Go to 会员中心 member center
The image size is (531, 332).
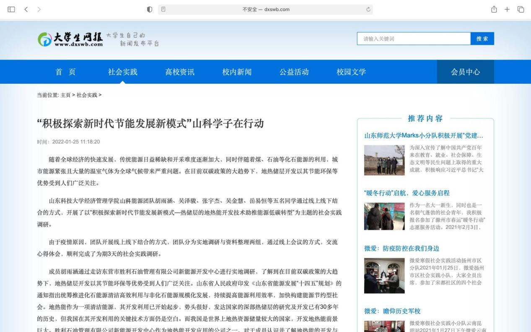[x=465, y=72]
